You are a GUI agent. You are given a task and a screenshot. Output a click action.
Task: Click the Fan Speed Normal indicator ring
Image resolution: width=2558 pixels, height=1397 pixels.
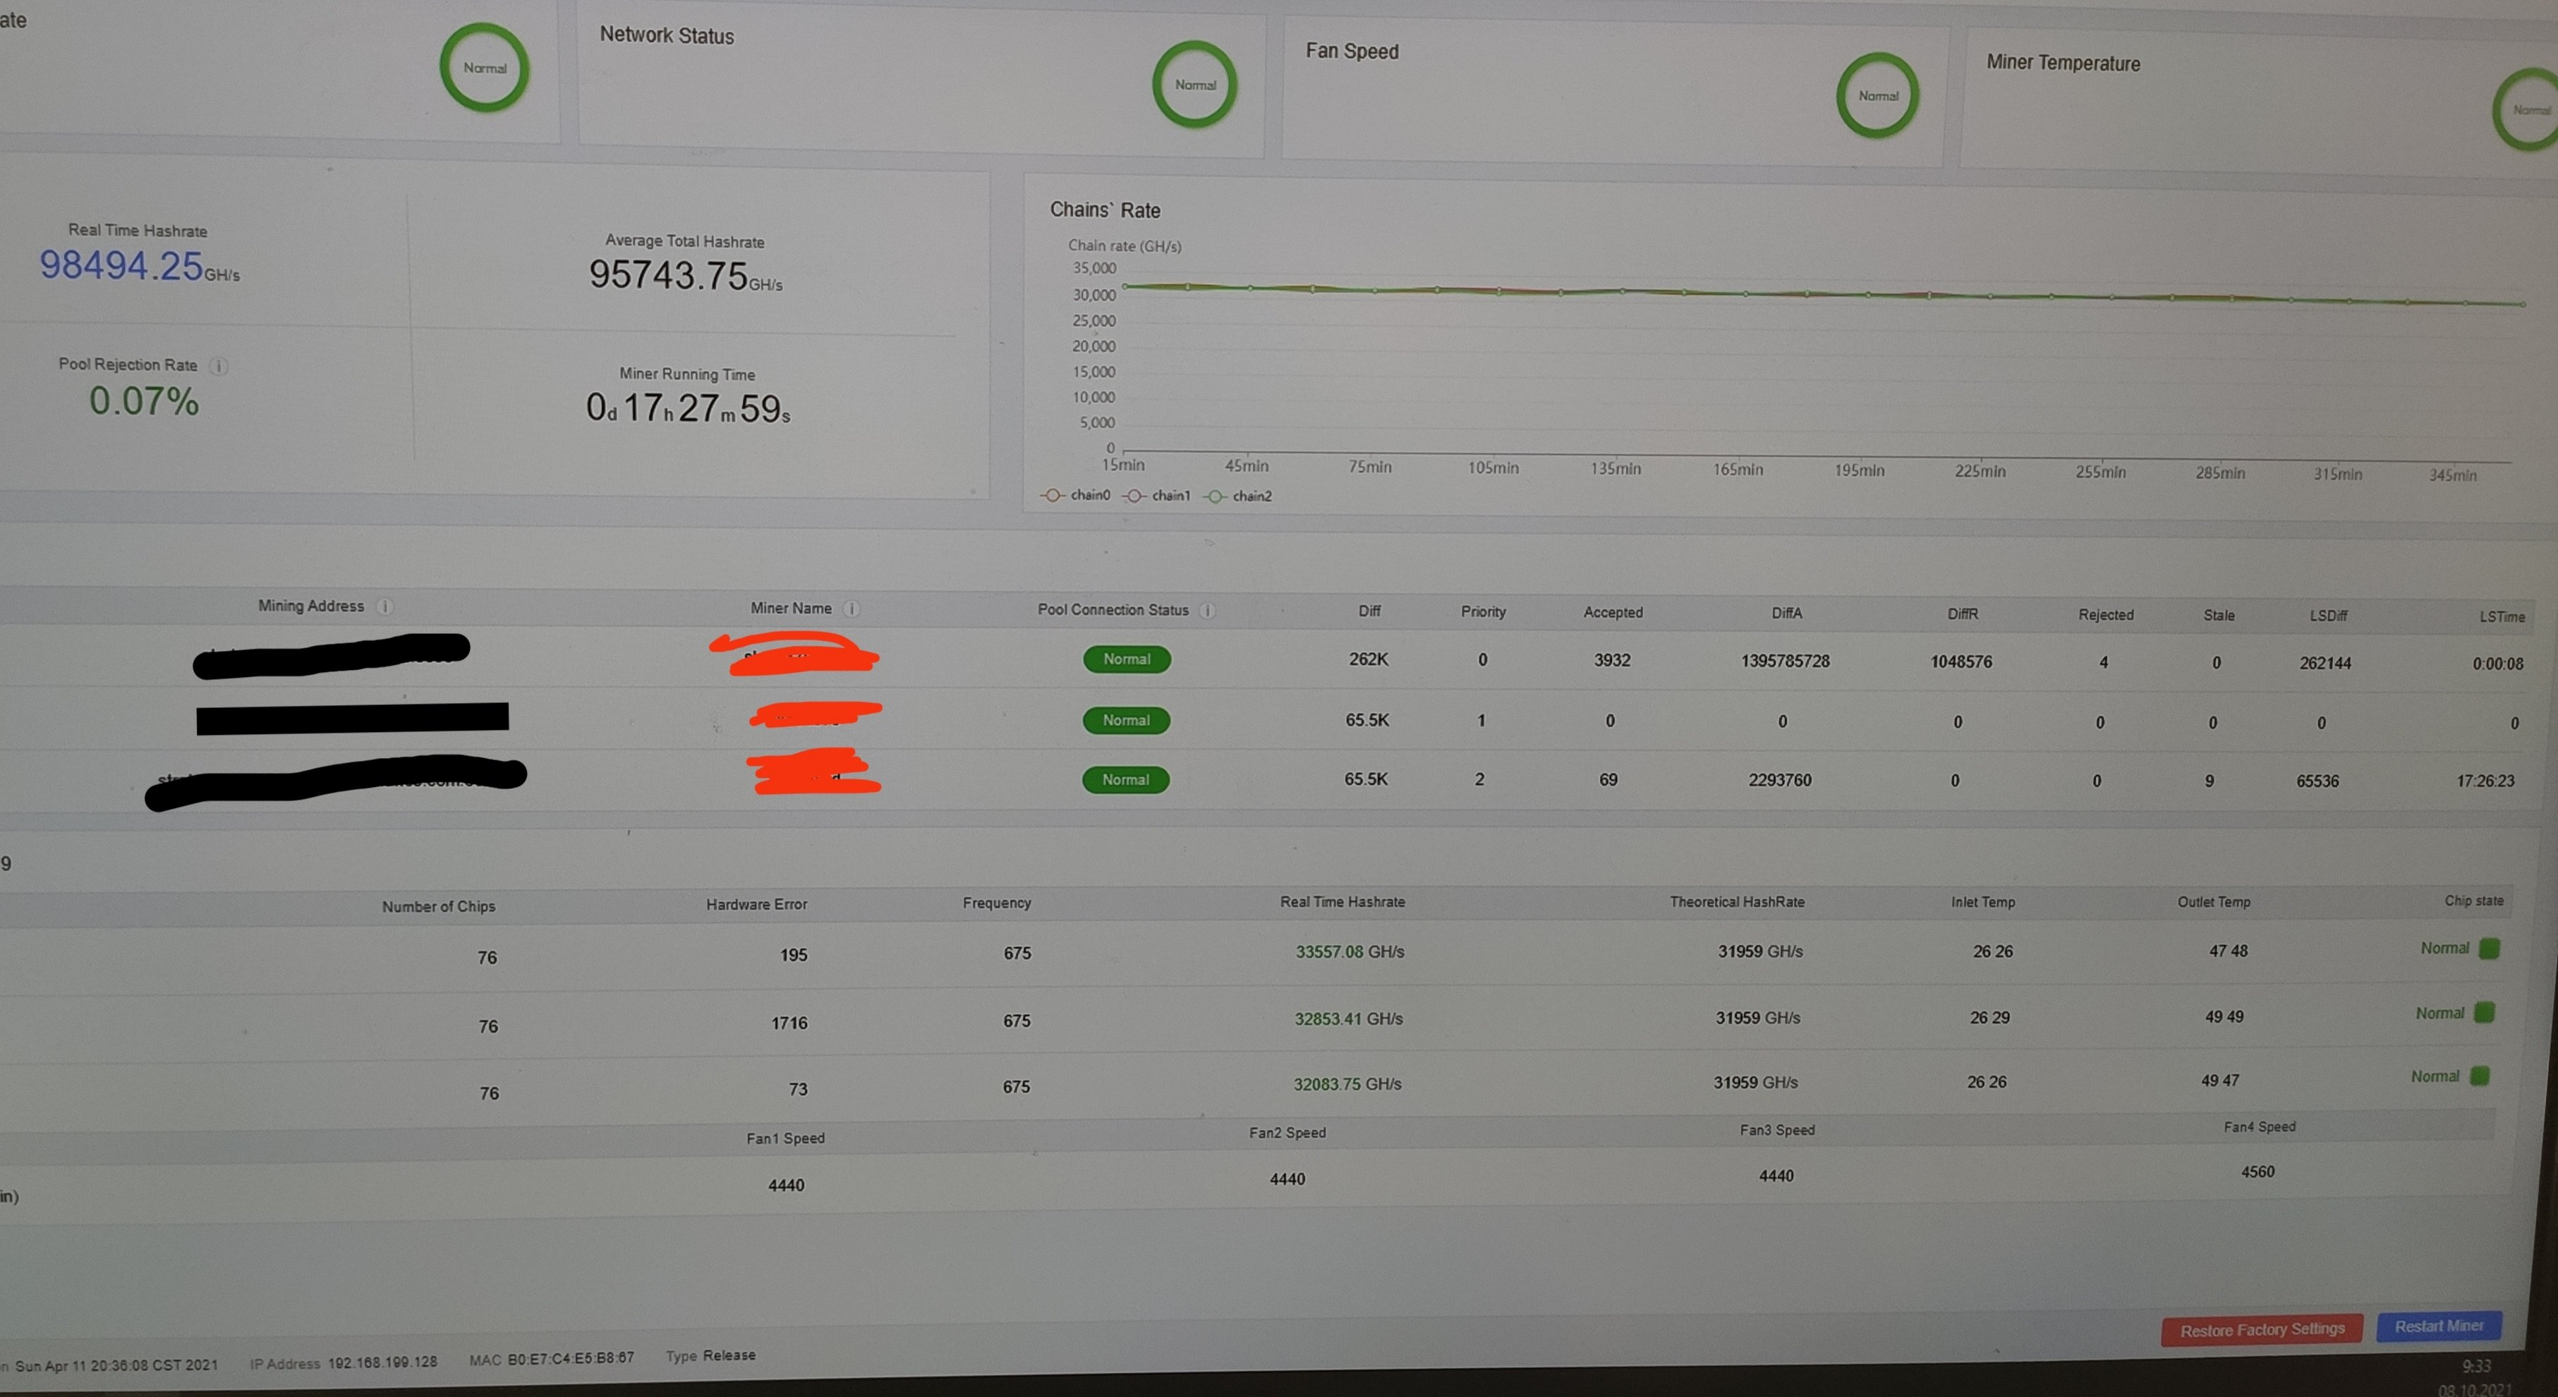point(1878,95)
